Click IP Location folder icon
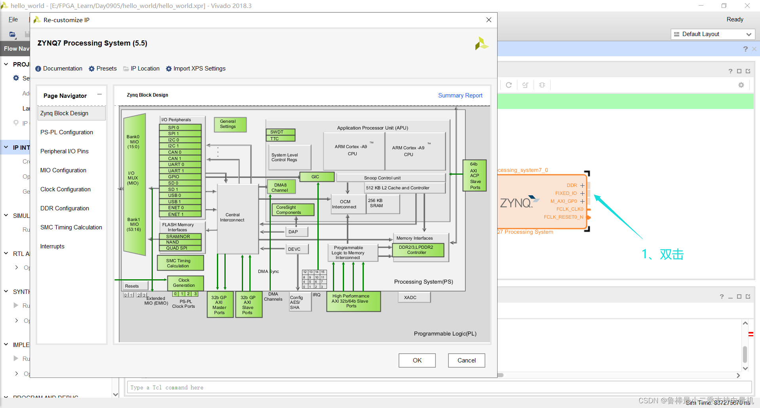The height and width of the screenshot is (408, 760). tap(126, 69)
